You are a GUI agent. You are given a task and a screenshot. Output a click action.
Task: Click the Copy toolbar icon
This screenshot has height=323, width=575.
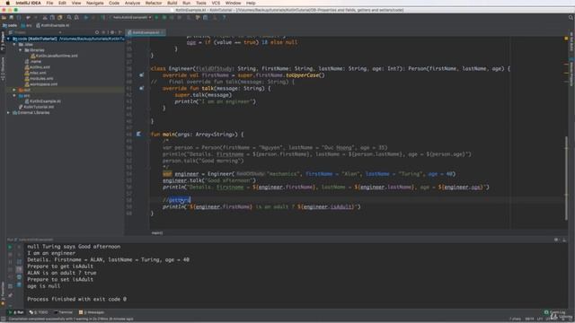pos(52,17)
